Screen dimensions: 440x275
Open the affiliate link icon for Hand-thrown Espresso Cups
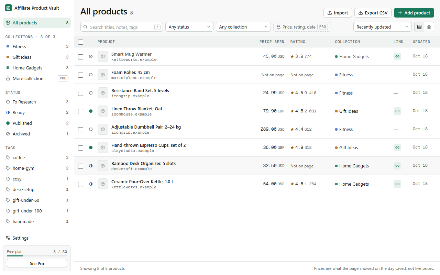tap(397, 147)
